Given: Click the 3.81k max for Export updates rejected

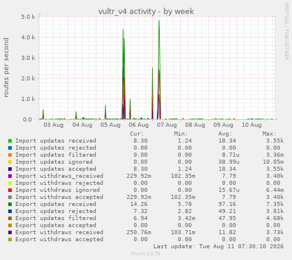Looking at the screenshot, I should 275,211.
